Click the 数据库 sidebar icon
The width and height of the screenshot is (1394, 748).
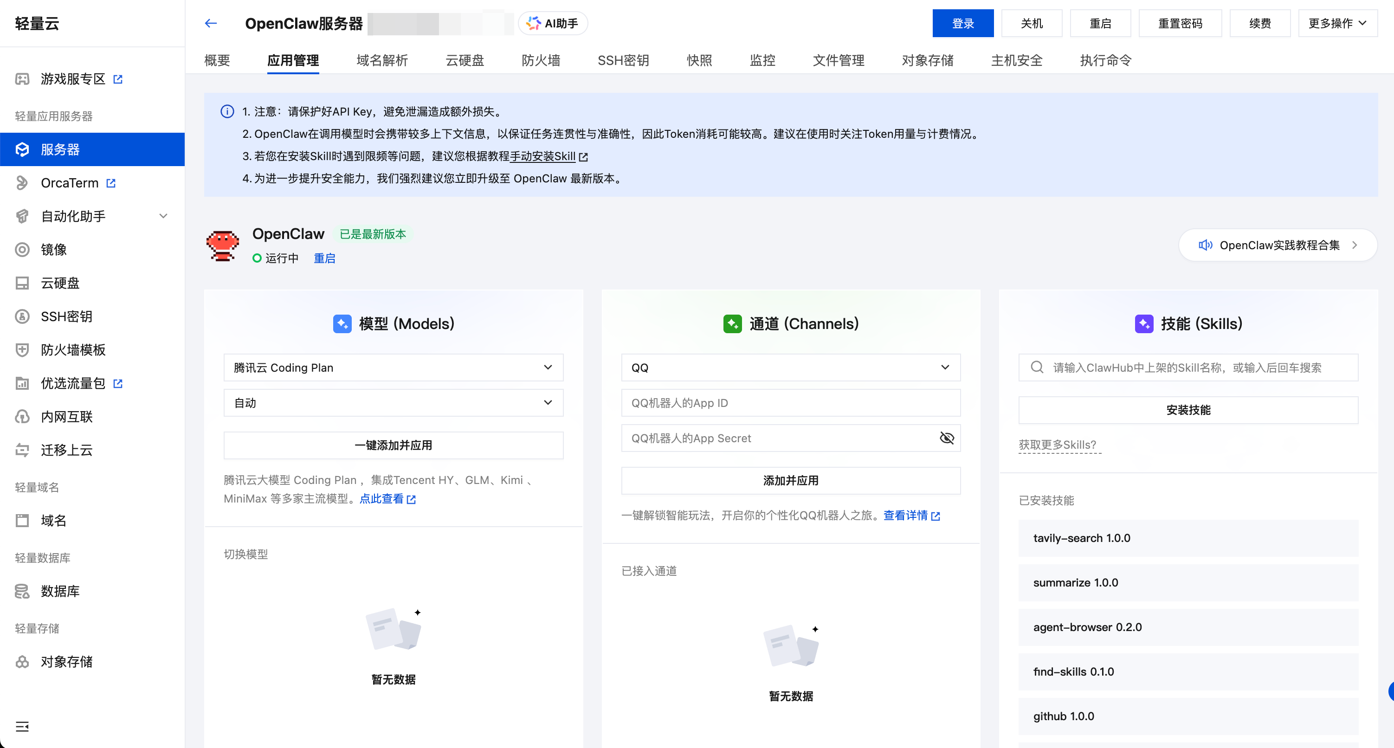(22, 591)
